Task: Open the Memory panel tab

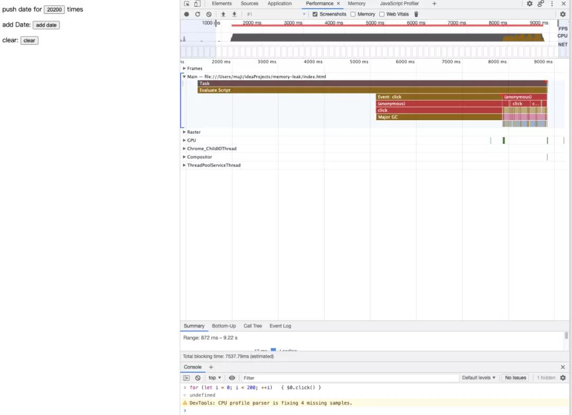Action: pyautogui.click(x=356, y=3)
